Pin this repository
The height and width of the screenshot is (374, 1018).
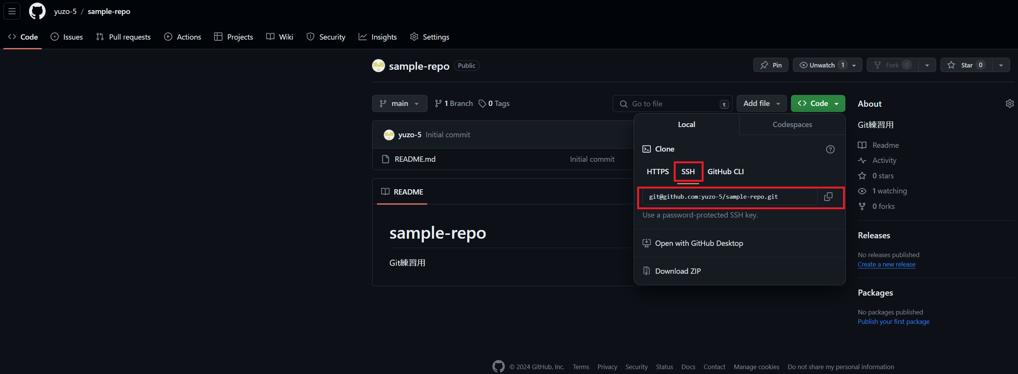771,65
